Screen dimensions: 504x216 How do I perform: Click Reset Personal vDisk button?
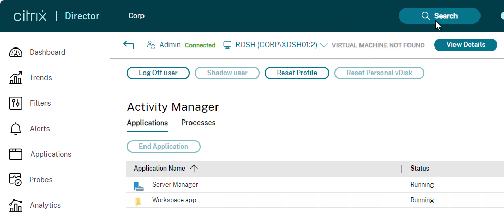[379, 73]
